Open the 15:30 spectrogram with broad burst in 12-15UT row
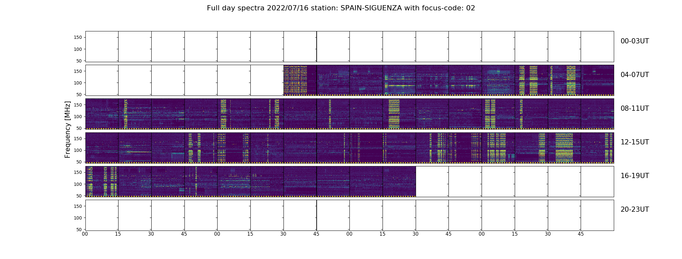This screenshot has width=682, height=259. click(564, 148)
